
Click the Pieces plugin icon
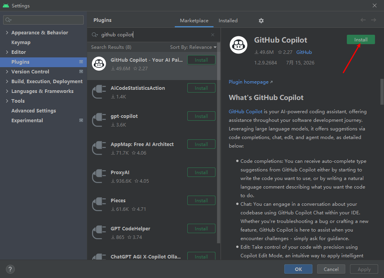tap(99, 204)
